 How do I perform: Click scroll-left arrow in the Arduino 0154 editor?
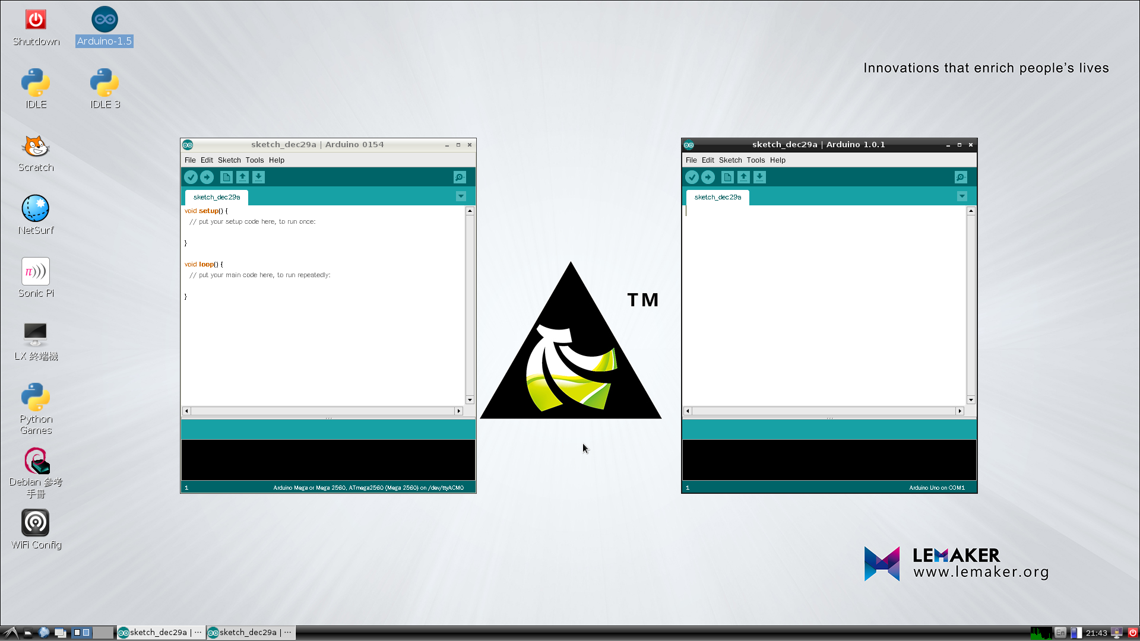(x=186, y=411)
